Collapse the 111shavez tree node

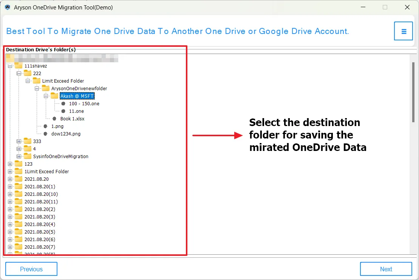[10, 66]
